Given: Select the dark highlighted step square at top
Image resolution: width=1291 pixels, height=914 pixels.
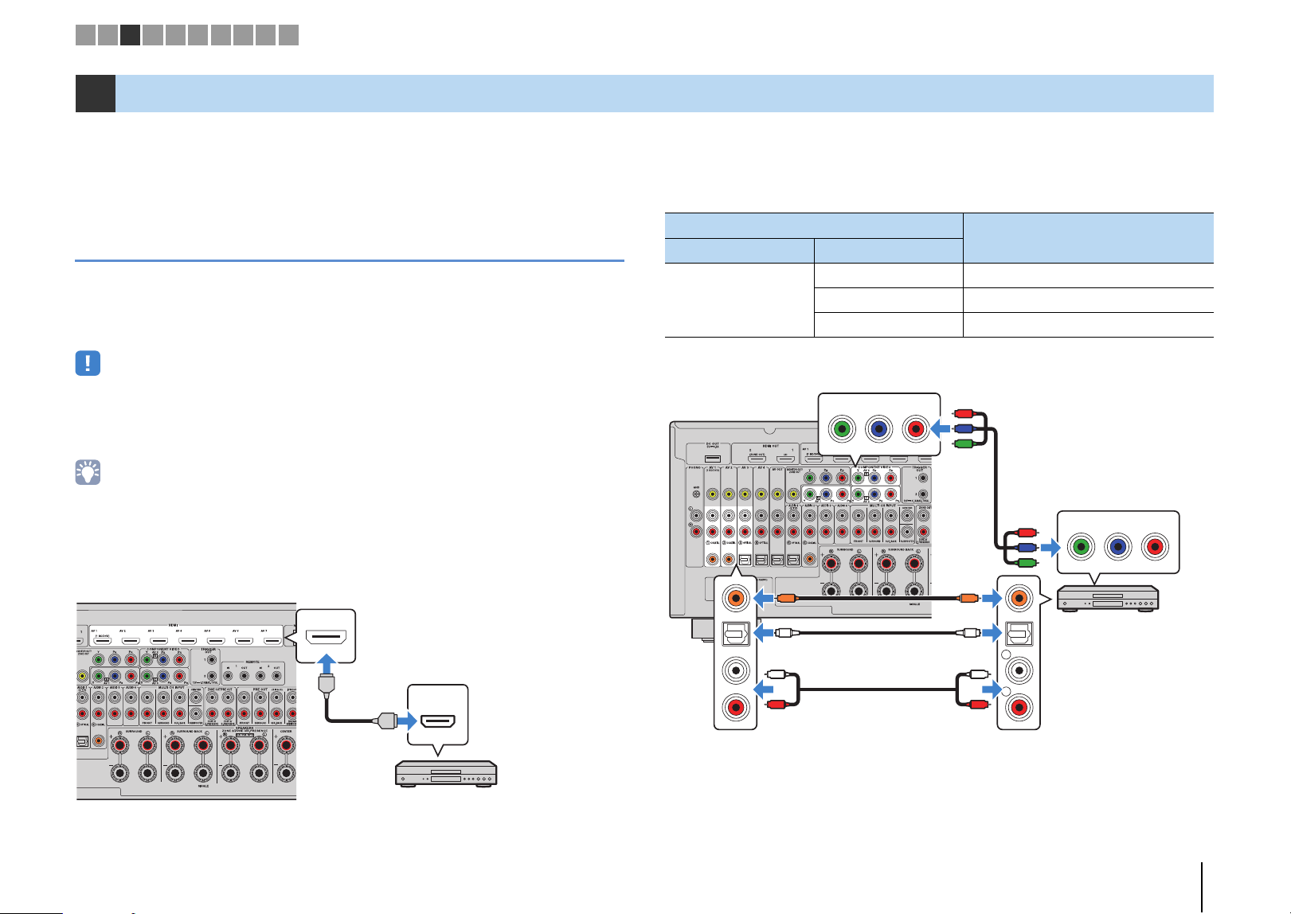Looking at the screenshot, I should click(131, 34).
